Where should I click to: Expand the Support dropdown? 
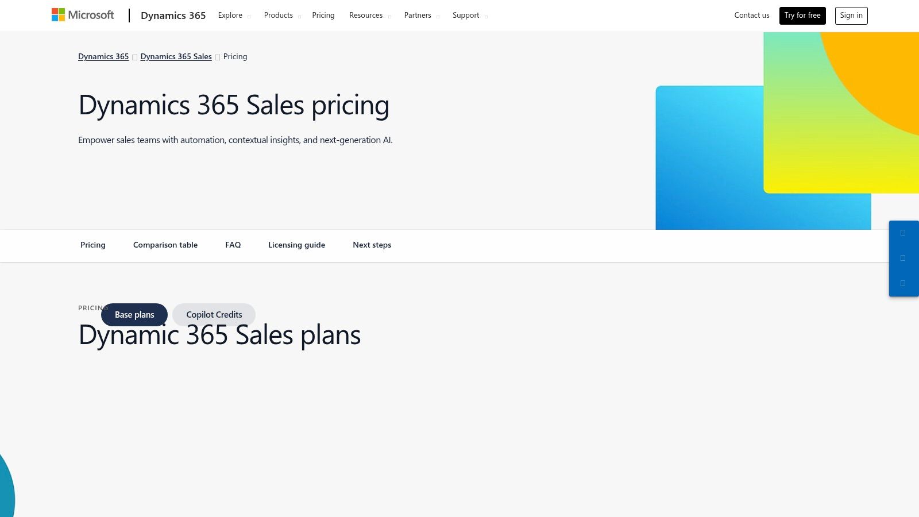(466, 15)
